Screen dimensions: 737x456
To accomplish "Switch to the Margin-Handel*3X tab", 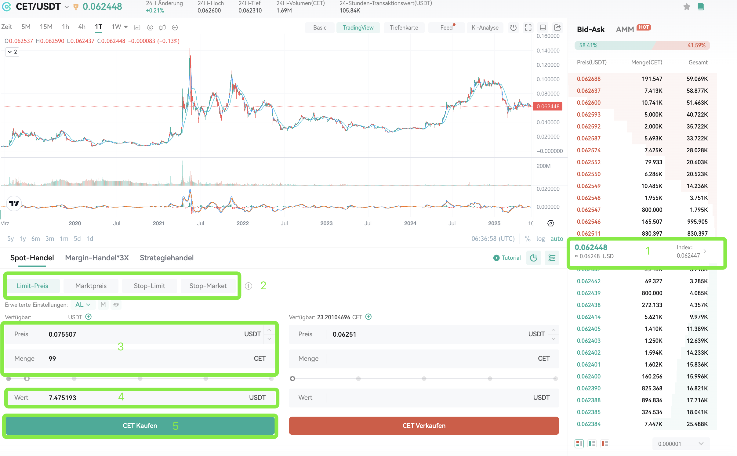I will [97, 258].
